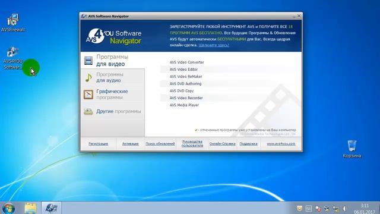
Task: Visit the www.avs4you.com link
Action: click(281, 144)
